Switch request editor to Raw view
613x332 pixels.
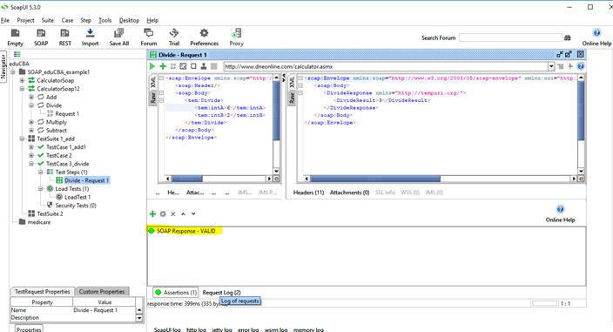click(153, 98)
